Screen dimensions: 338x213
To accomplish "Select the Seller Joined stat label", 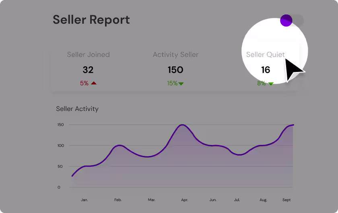I will pos(88,55).
